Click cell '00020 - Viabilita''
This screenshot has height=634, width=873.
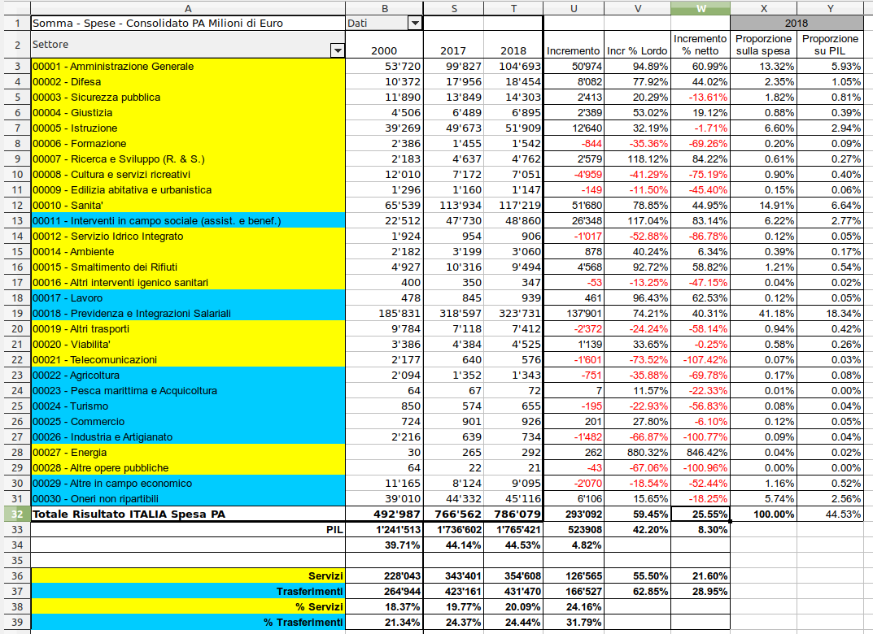tap(188, 345)
